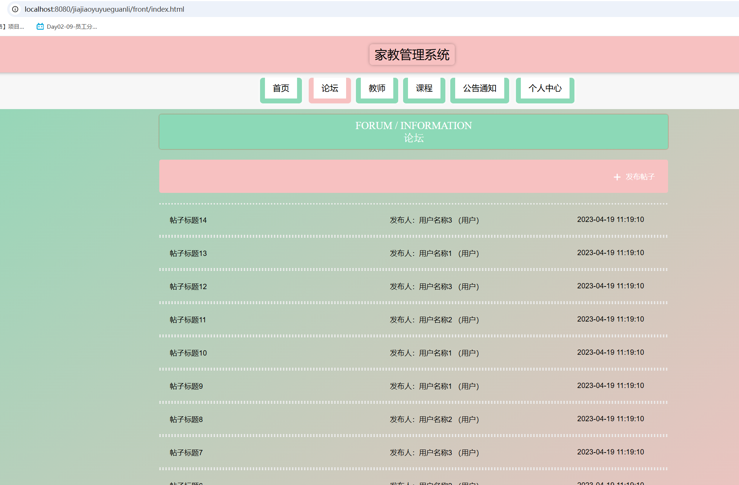The height and width of the screenshot is (485, 739).
Task: Click the 论坛 subtitle in green banner
Action: click(414, 138)
